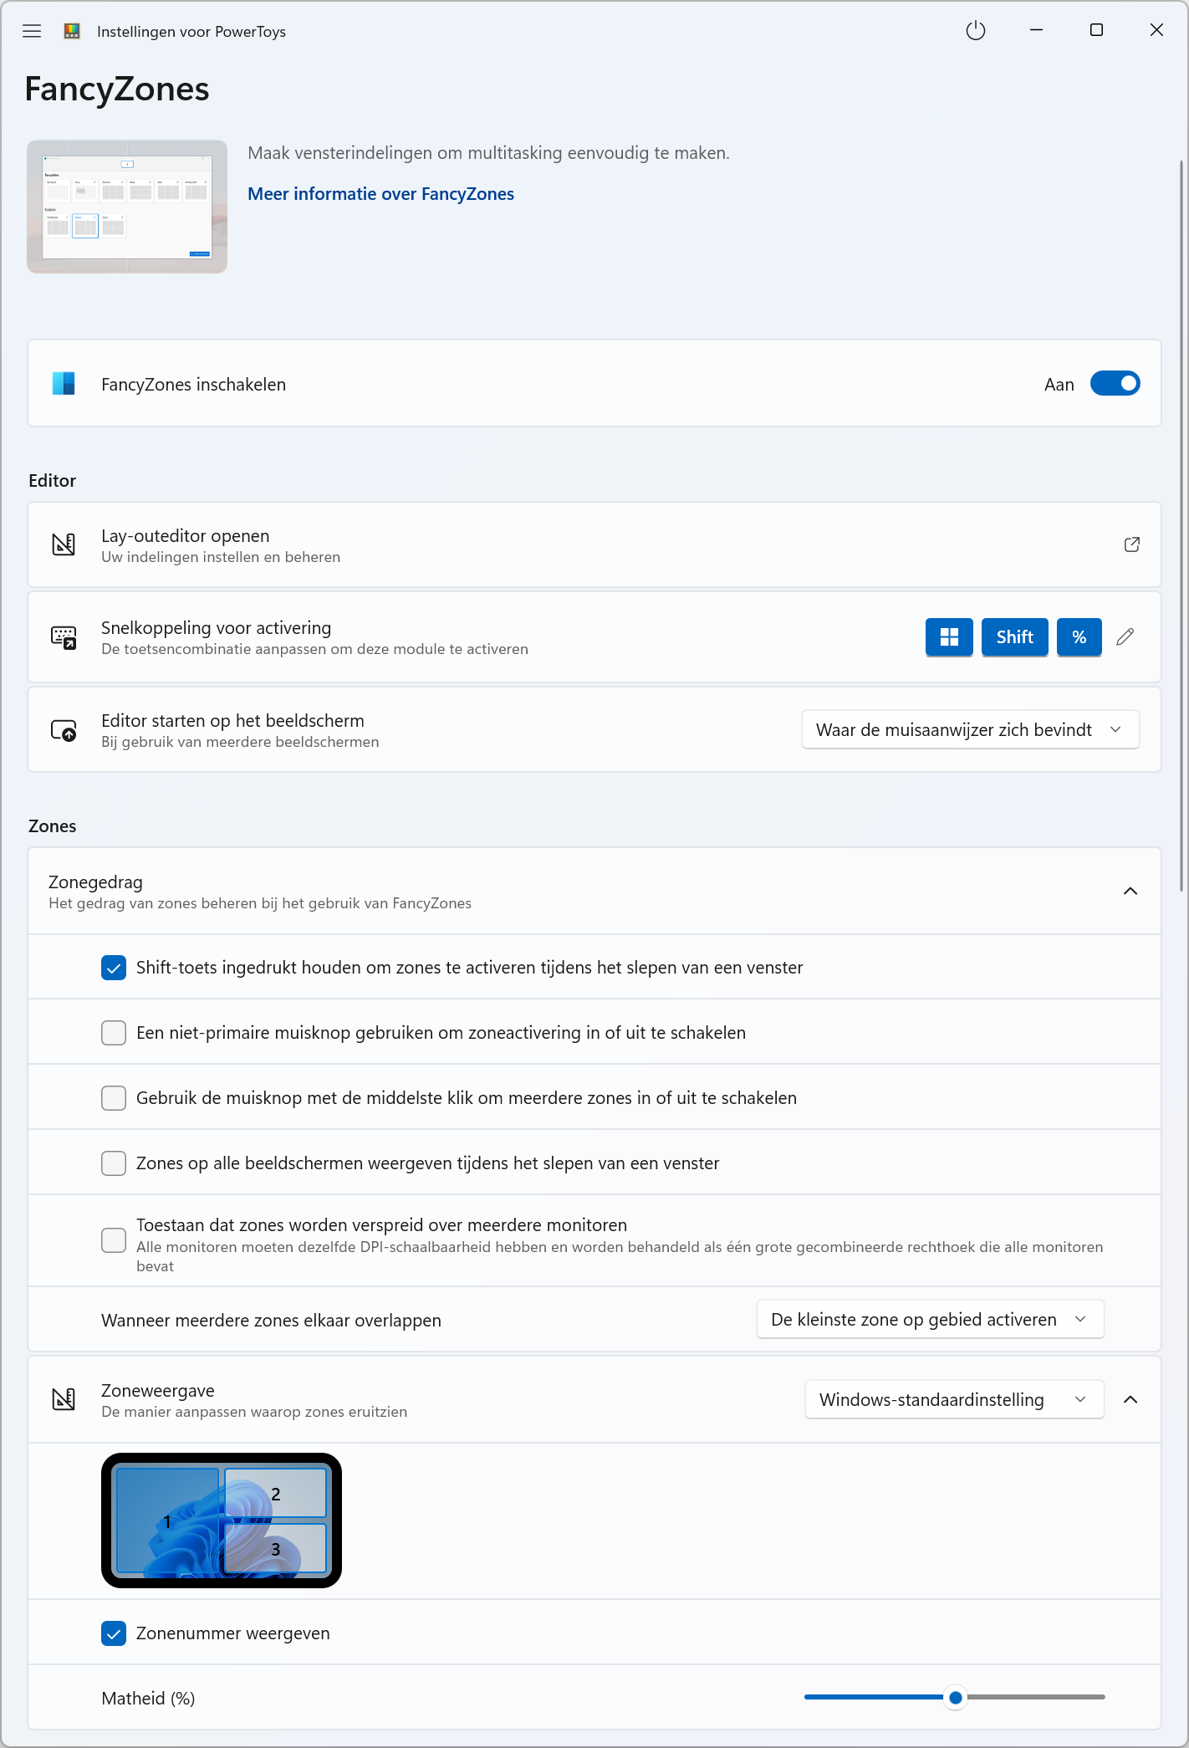Collapse the Zonegedrag section
This screenshot has height=1748, width=1189.
point(1130,892)
